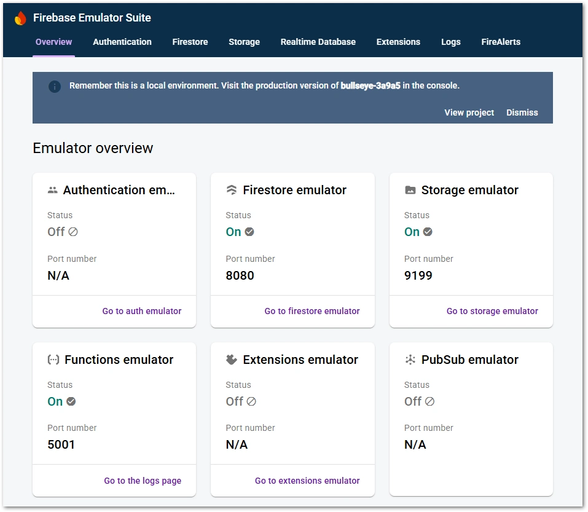
Task: Click the Authentication em... card title
Action: [119, 190]
